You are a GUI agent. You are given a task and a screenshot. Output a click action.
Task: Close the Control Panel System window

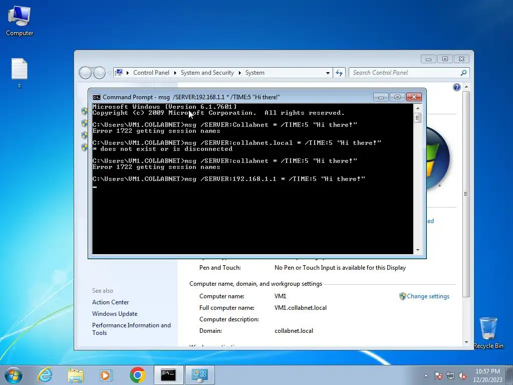(x=461, y=59)
